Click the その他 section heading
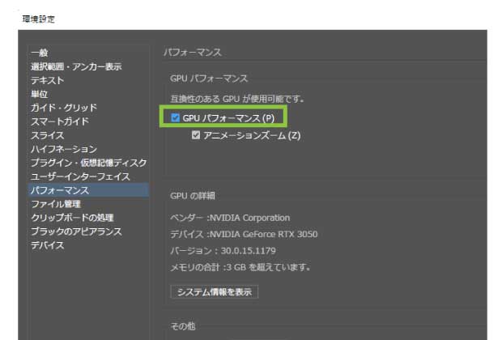The width and height of the screenshot is (502, 340). (183, 326)
